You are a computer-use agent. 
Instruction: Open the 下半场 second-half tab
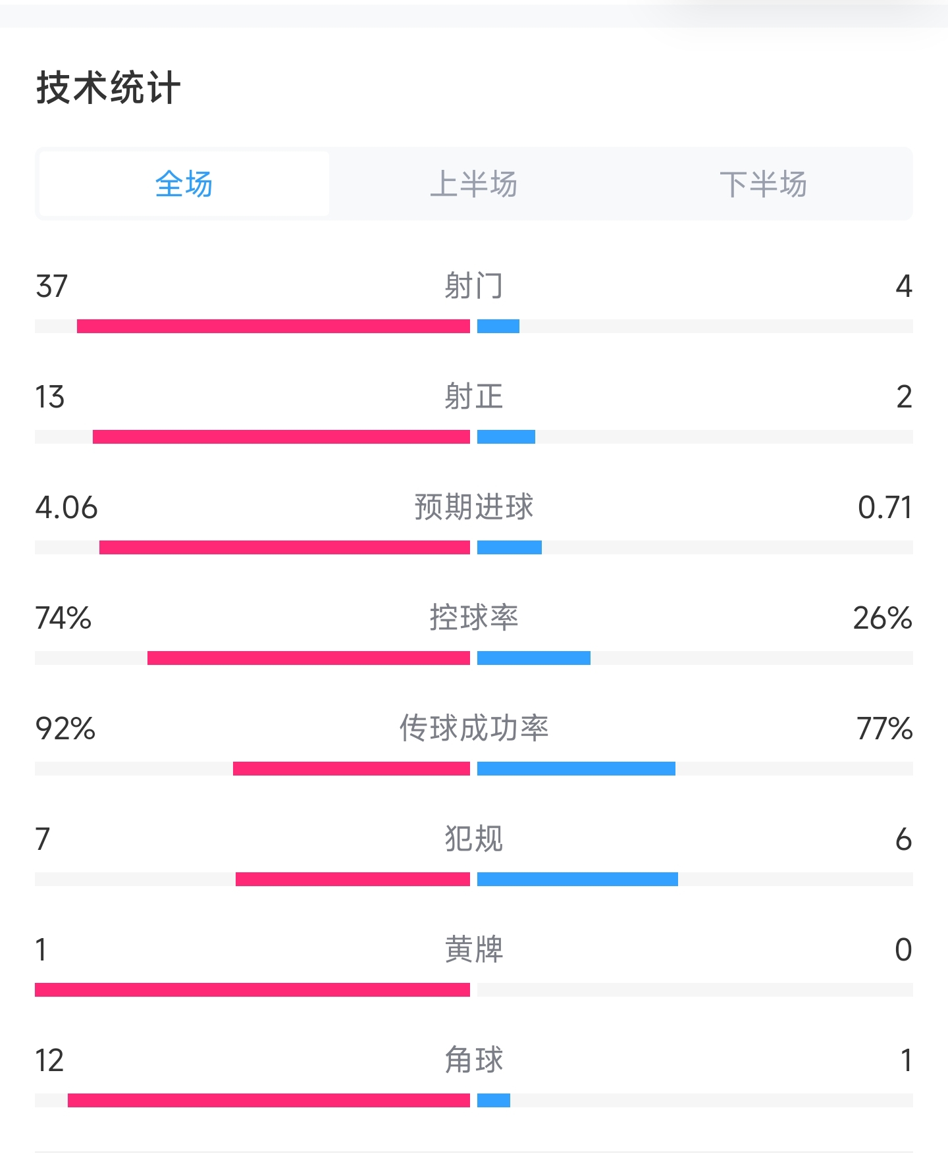click(x=763, y=184)
